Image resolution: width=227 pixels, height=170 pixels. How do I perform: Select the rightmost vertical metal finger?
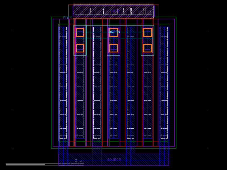coord(164,85)
